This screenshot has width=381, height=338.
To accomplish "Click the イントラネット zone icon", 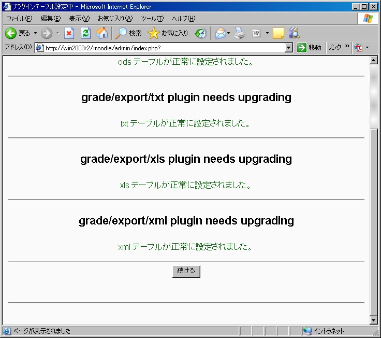I will [x=307, y=331].
